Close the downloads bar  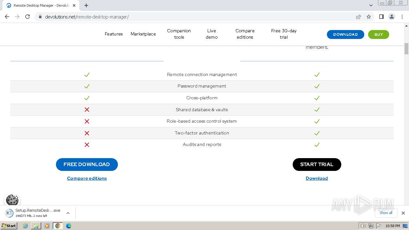pos(403,213)
